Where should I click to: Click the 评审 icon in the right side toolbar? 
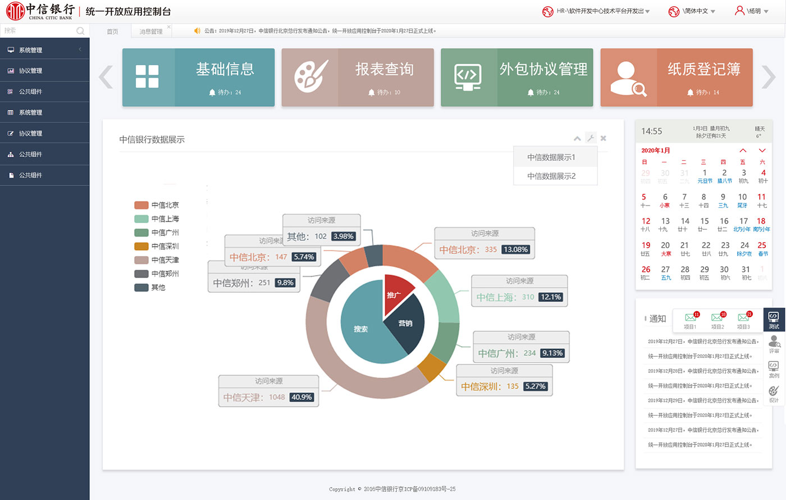point(774,343)
